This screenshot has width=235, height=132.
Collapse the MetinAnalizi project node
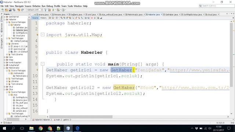click(5, 68)
